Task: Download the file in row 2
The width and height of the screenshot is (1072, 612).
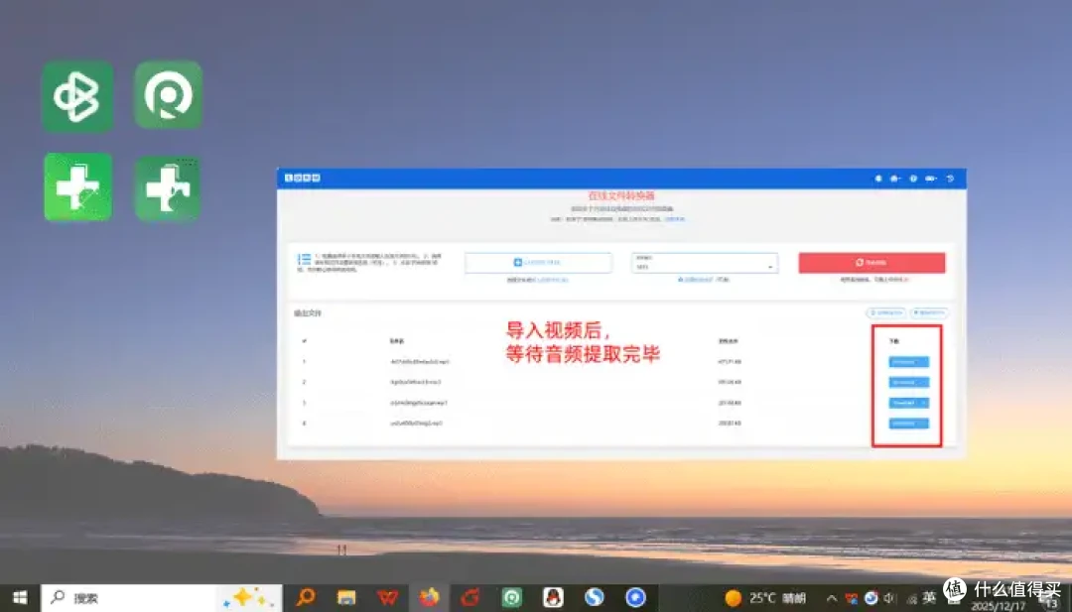Action: coord(908,383)
